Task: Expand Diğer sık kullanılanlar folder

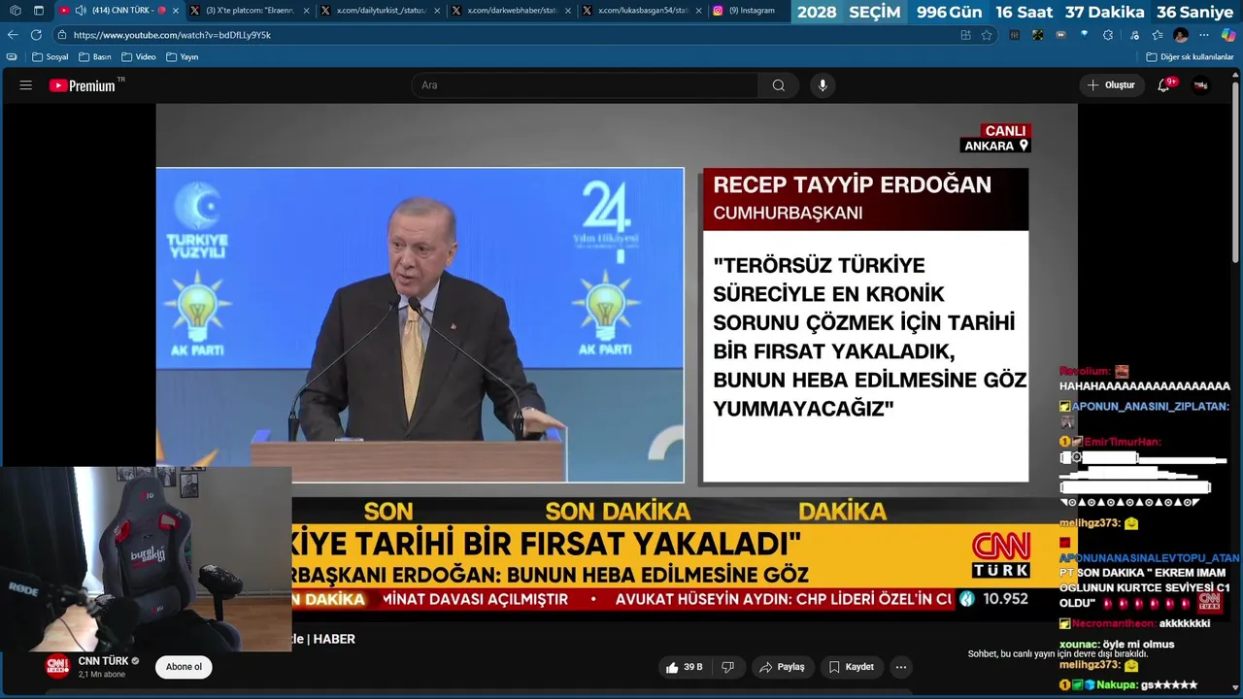Action: point(1191,57)
